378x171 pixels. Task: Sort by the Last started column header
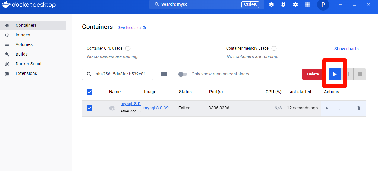pyautogui.click(x=299, y=92)
